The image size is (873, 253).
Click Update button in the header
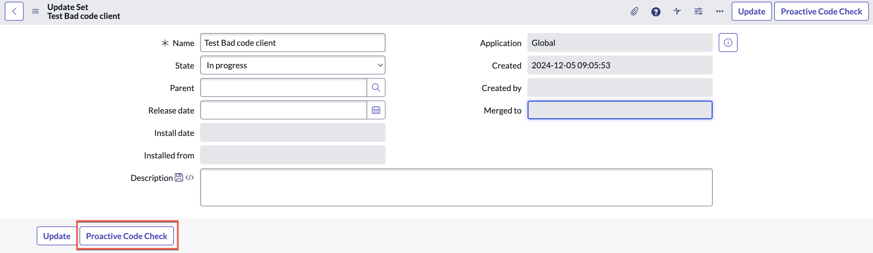[751, 11]
